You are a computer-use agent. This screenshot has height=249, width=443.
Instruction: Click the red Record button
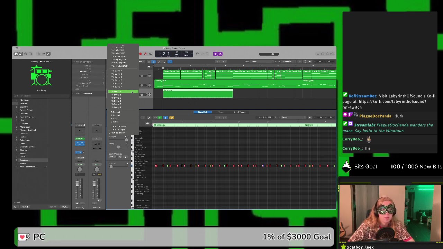pos(140,54)
